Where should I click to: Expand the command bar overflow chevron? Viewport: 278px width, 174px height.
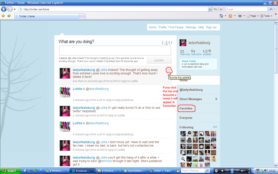(x=276, y=14)
